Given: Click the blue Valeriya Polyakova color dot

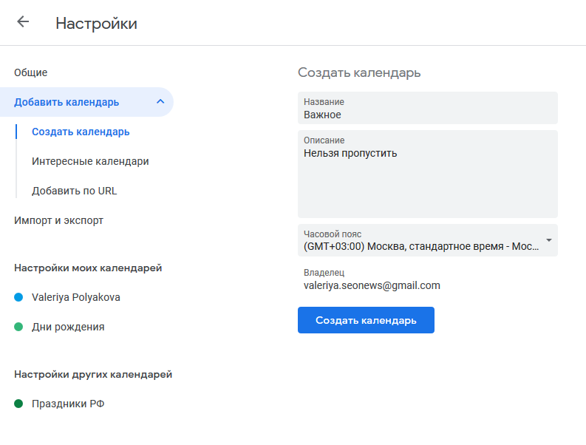Looking at the screenshot, I should coord(18,297).
